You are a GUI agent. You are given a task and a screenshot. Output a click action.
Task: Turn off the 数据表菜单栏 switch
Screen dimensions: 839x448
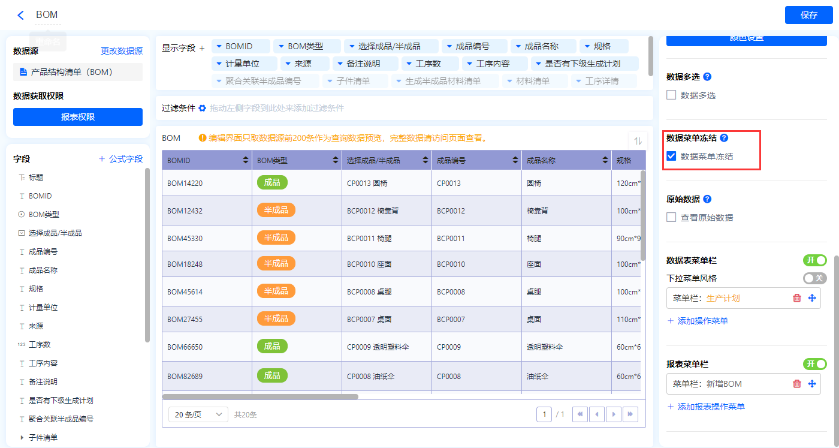coord(814,260)
